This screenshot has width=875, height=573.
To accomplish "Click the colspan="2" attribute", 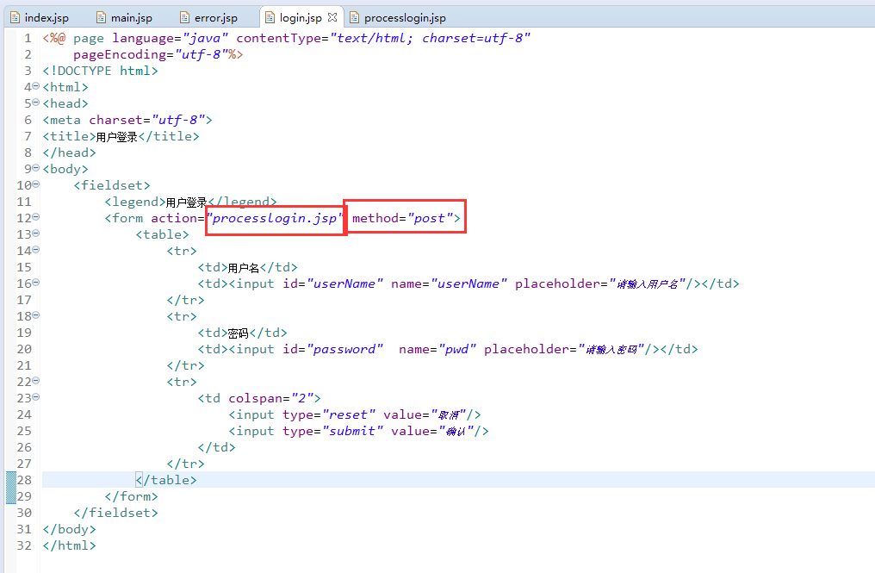I will coord(270,398).
